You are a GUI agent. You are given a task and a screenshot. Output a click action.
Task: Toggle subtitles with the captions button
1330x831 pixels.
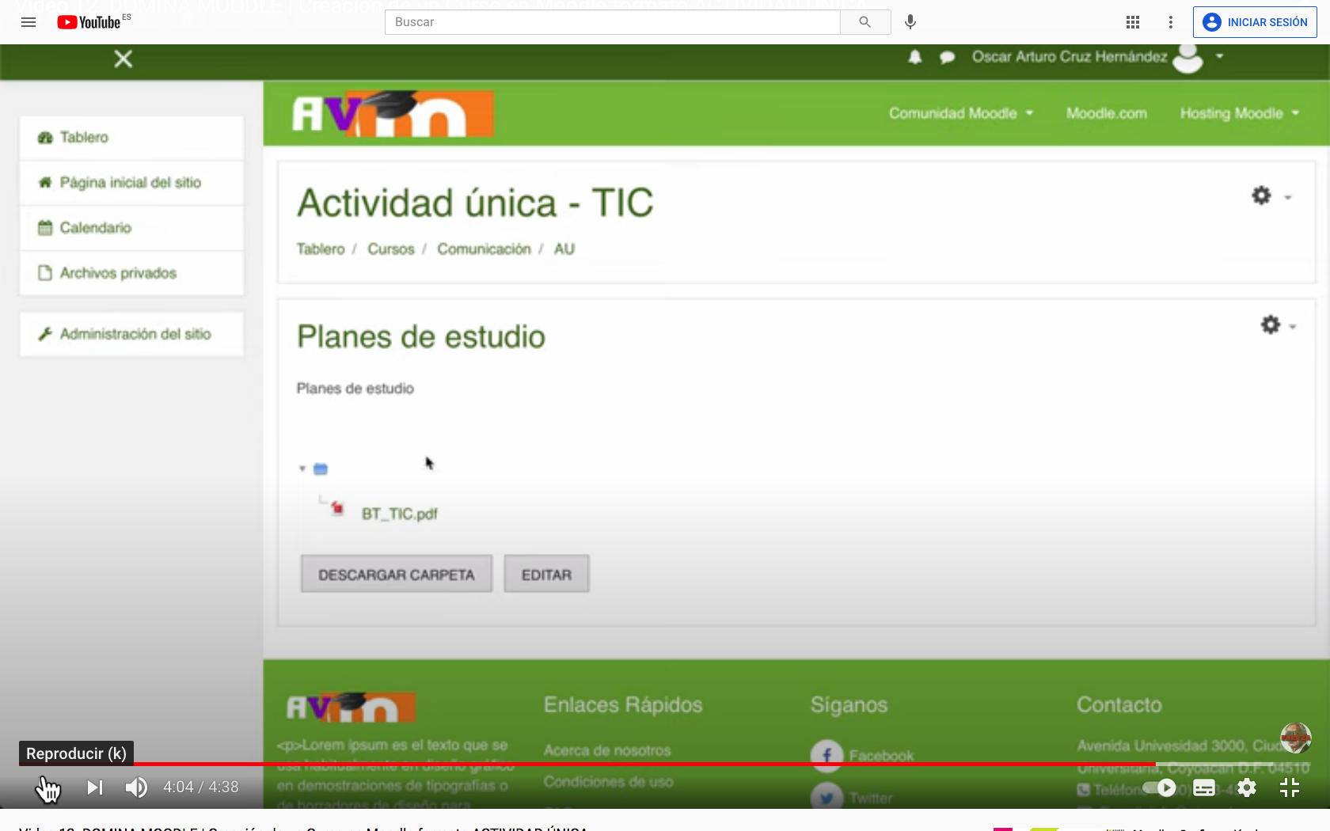1204,787
